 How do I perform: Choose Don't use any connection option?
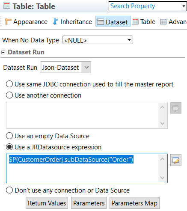tap(9, 190)
